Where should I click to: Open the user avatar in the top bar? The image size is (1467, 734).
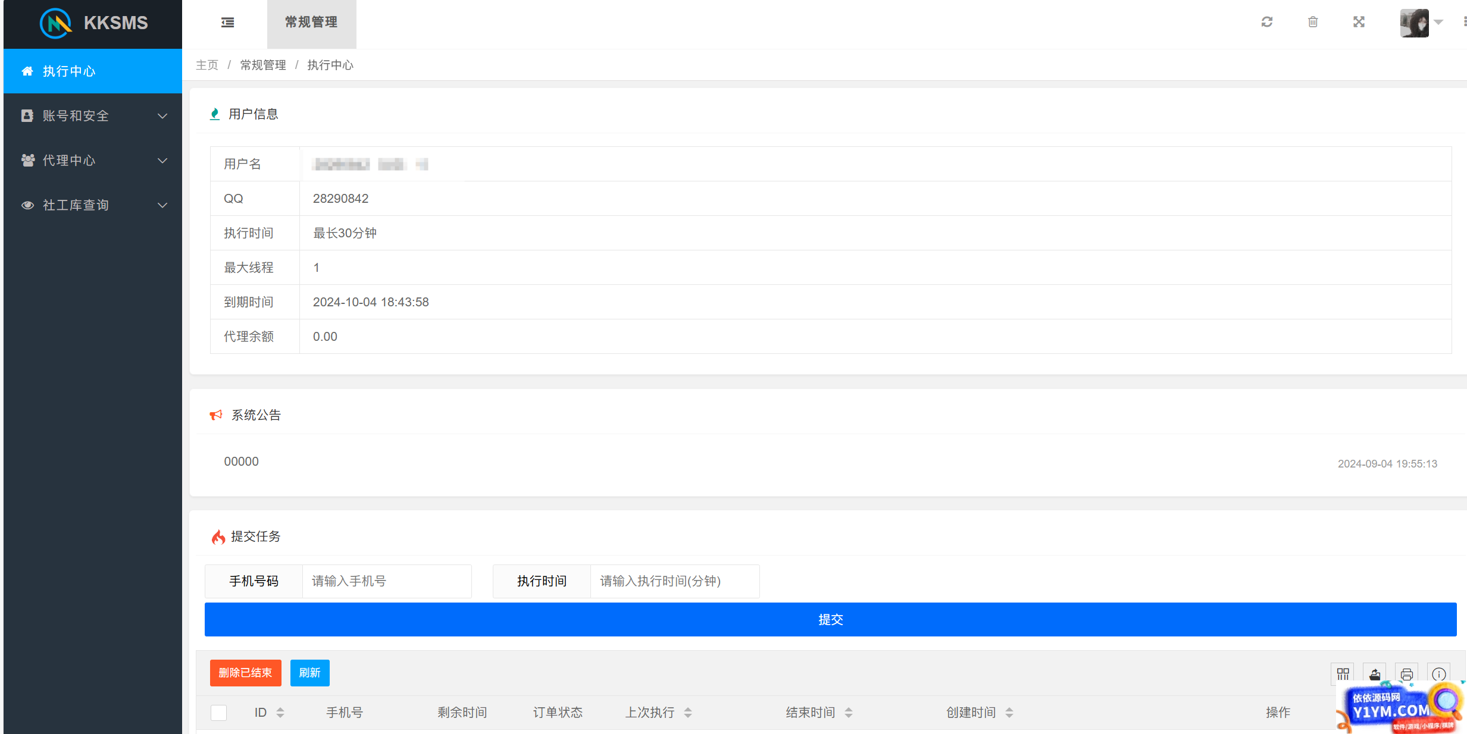(x=1414, y=23)
